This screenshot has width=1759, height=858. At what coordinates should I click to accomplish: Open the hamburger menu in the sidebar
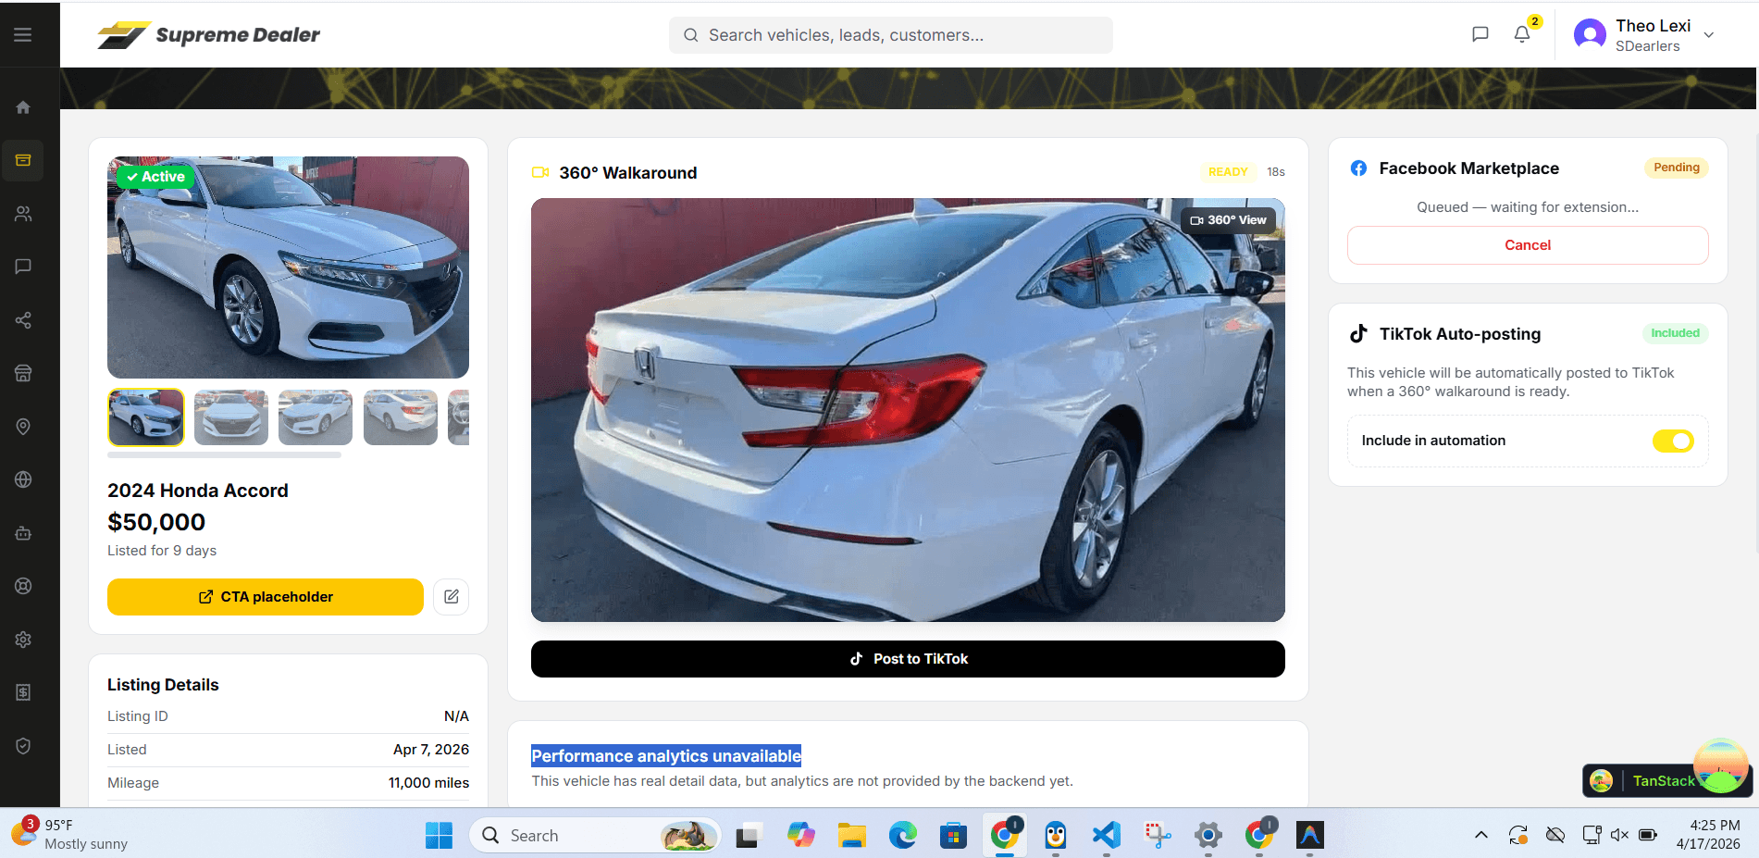(x=23, y=35)
